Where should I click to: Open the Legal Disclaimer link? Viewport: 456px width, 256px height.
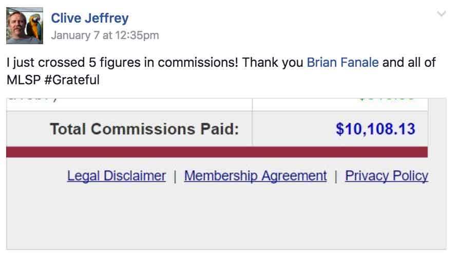point(117,176)
